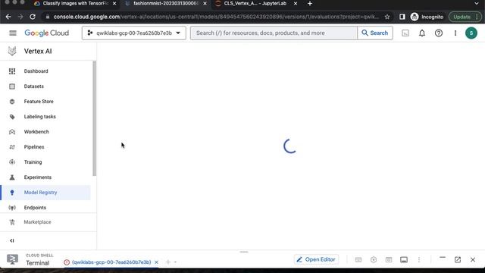Viewport: 485px width, 273px height.
Task: Click the Chrome Update button
Action: [x=465, y=17]
